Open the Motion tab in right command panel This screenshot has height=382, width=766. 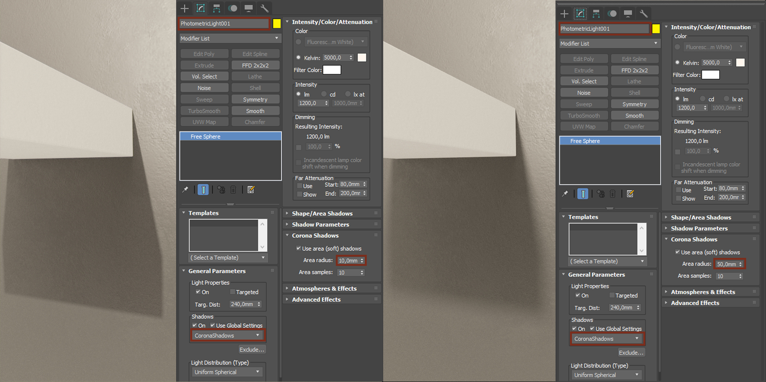coord(612,14)
